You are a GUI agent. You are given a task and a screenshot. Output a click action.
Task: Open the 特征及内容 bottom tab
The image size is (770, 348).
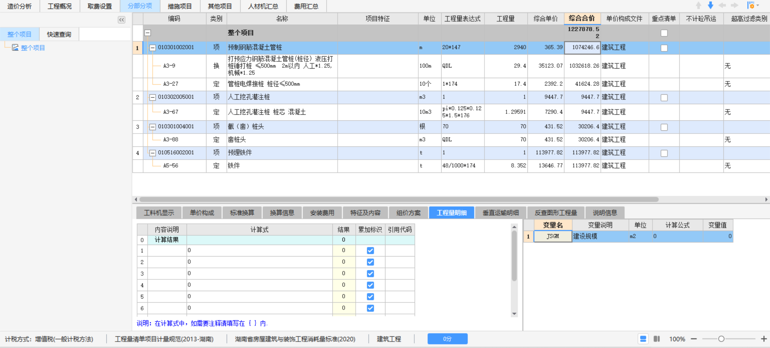tap(365, 213)
